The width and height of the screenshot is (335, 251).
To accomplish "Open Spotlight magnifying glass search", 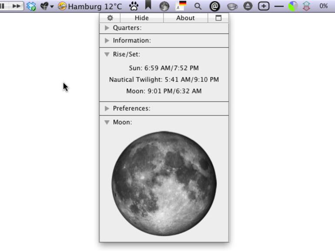I will click(198, 7).
